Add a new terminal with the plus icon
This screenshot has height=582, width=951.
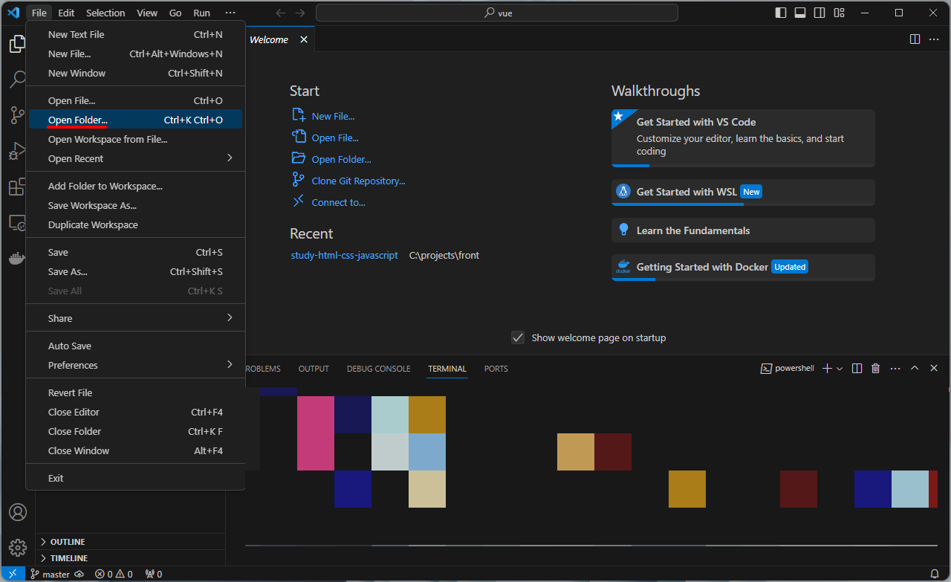tap(827, 368)
